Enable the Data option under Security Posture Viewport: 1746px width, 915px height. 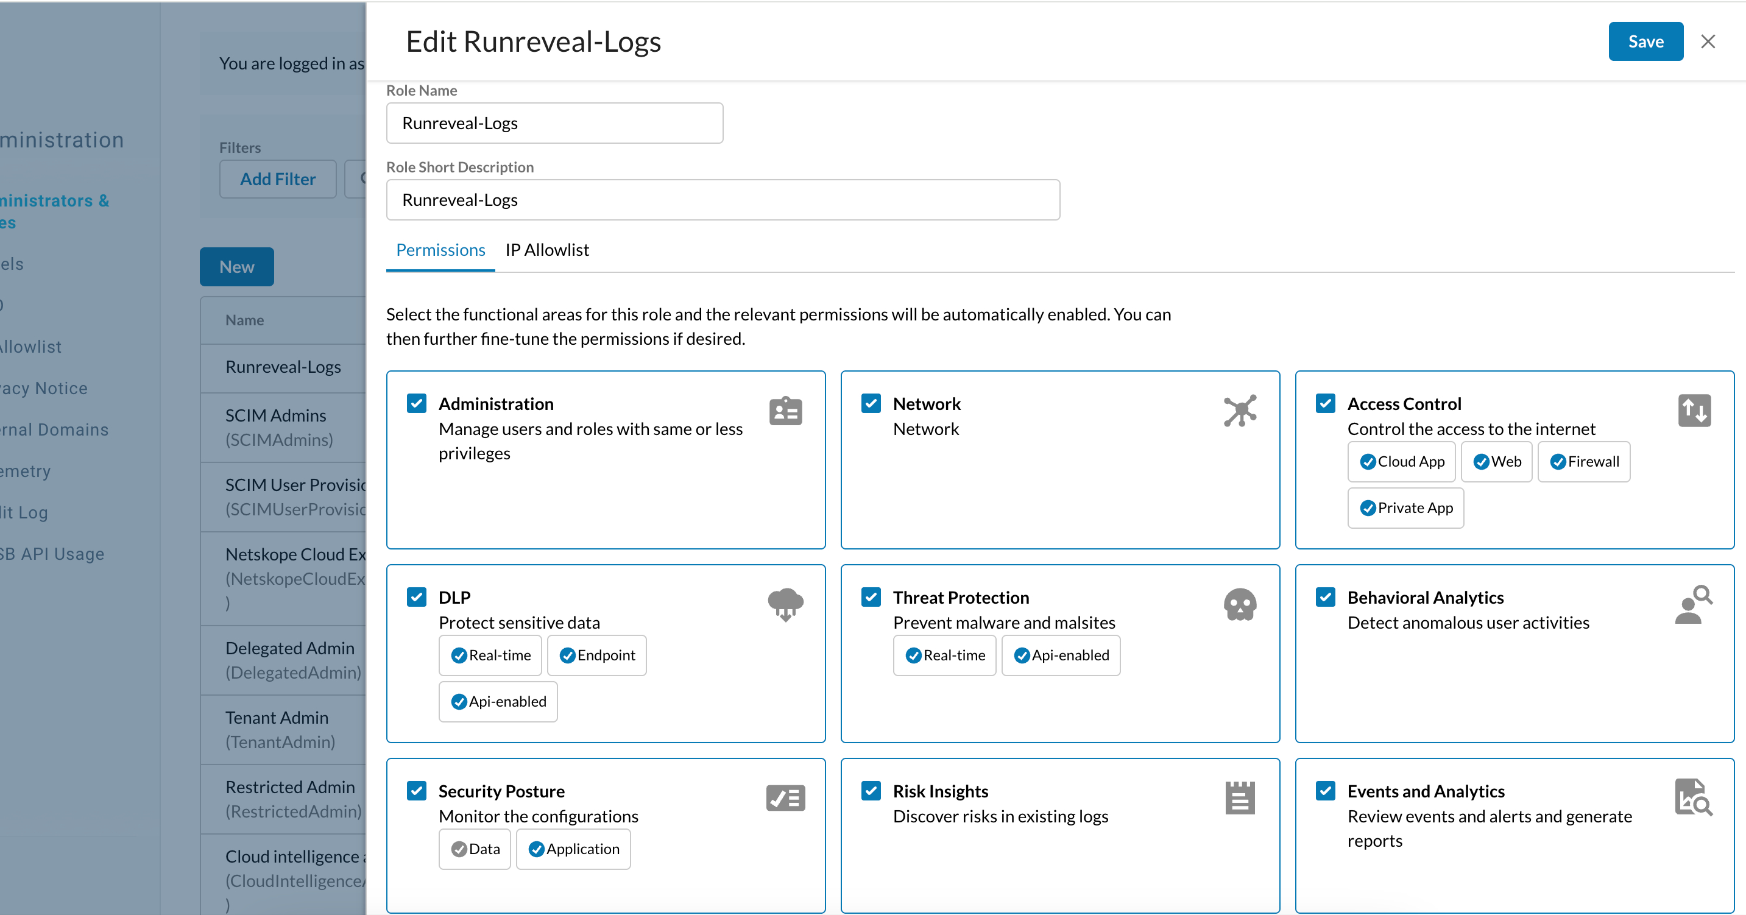[475, 849]
